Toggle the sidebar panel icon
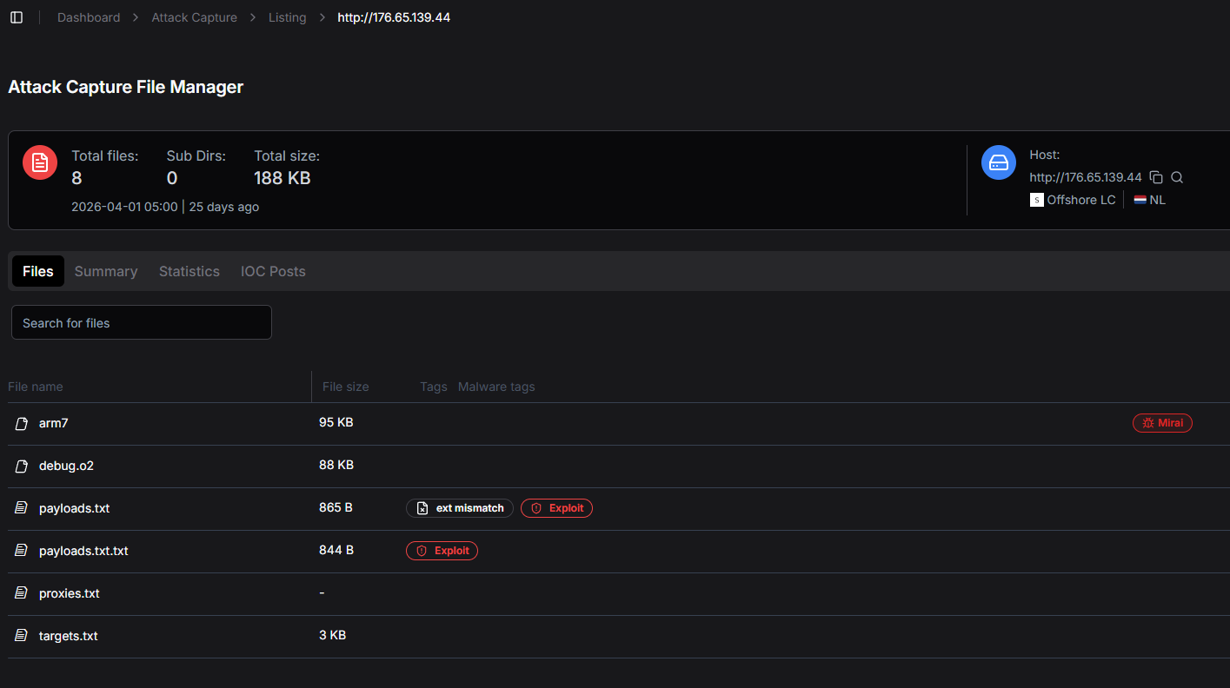Image resolution: width=1230 pixels, height=688 pixels. tap(17, 17)
